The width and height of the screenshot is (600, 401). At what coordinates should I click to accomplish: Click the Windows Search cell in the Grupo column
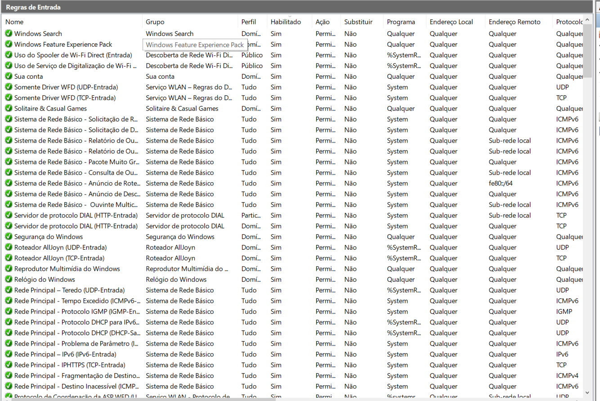[x=170, y=33]
